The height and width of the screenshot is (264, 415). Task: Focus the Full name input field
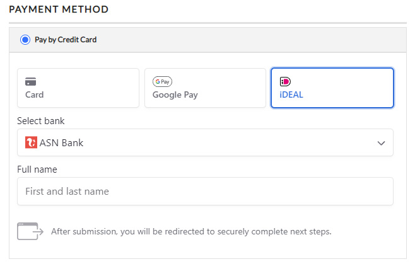click(205, 191)
